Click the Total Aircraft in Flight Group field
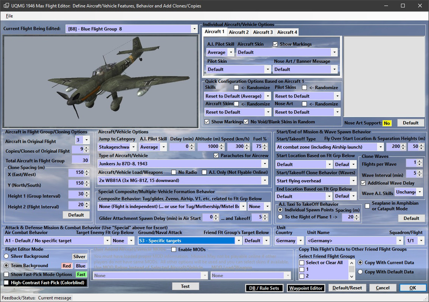 pos(81,160)
